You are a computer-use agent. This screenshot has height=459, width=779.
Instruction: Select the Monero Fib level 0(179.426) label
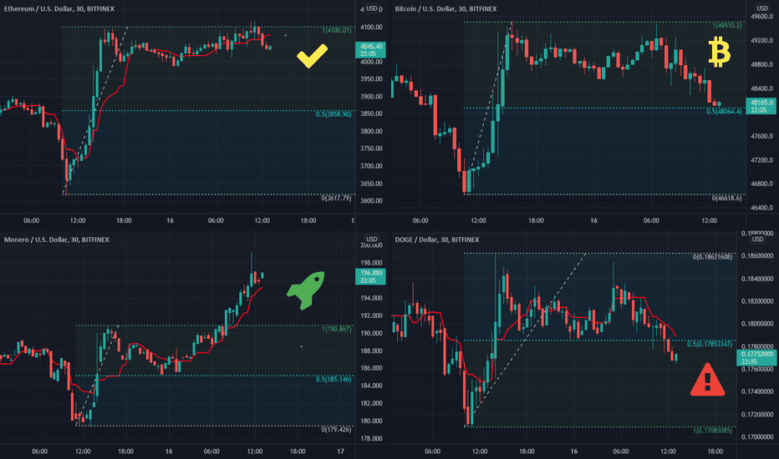point(336,429)
